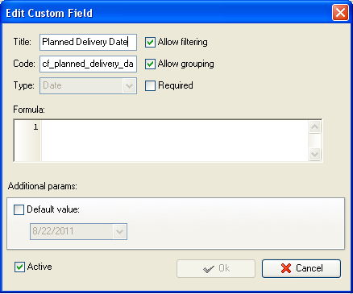Click the Edit Custom Field title bar
353x294 pixels.
[x=167, y=13]
